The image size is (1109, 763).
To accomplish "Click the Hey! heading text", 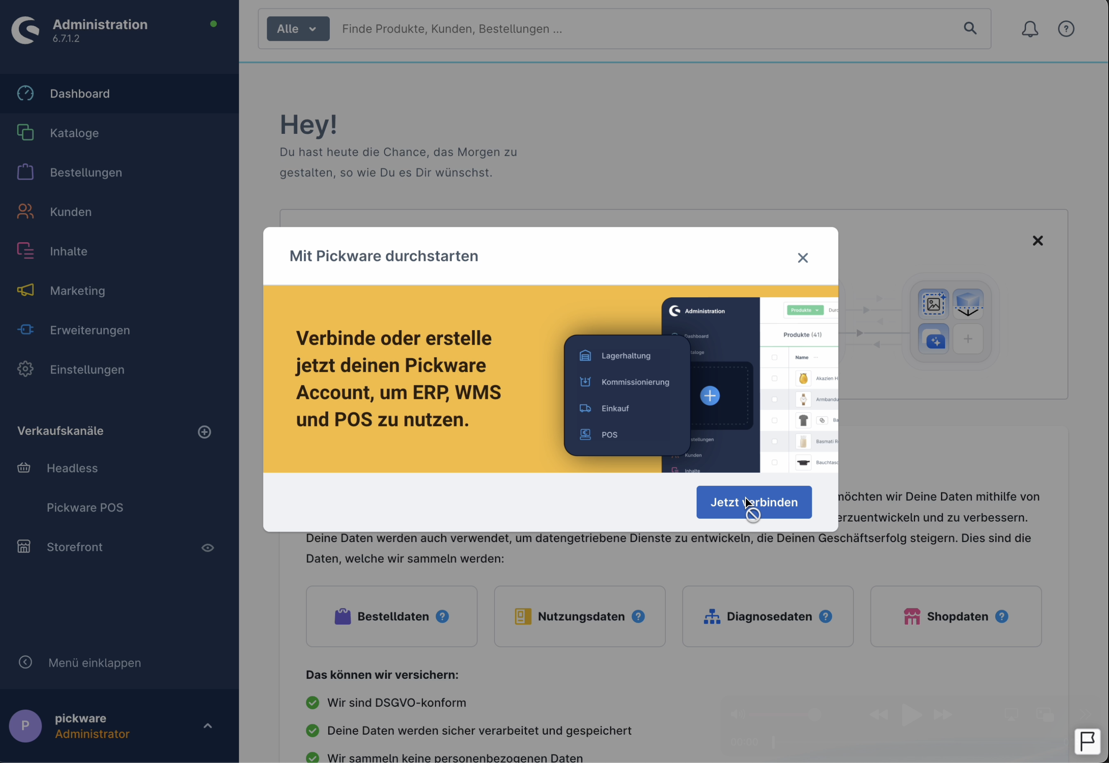I will [x=309, y=125].
